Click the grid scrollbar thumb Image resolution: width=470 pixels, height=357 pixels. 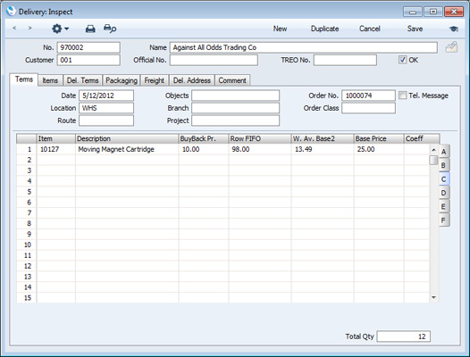[433, 161]
